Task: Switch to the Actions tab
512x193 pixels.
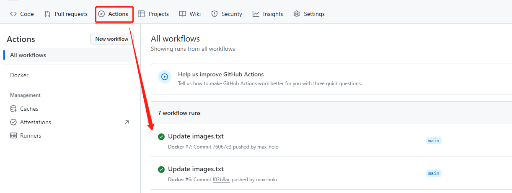Action: (113, 14)
